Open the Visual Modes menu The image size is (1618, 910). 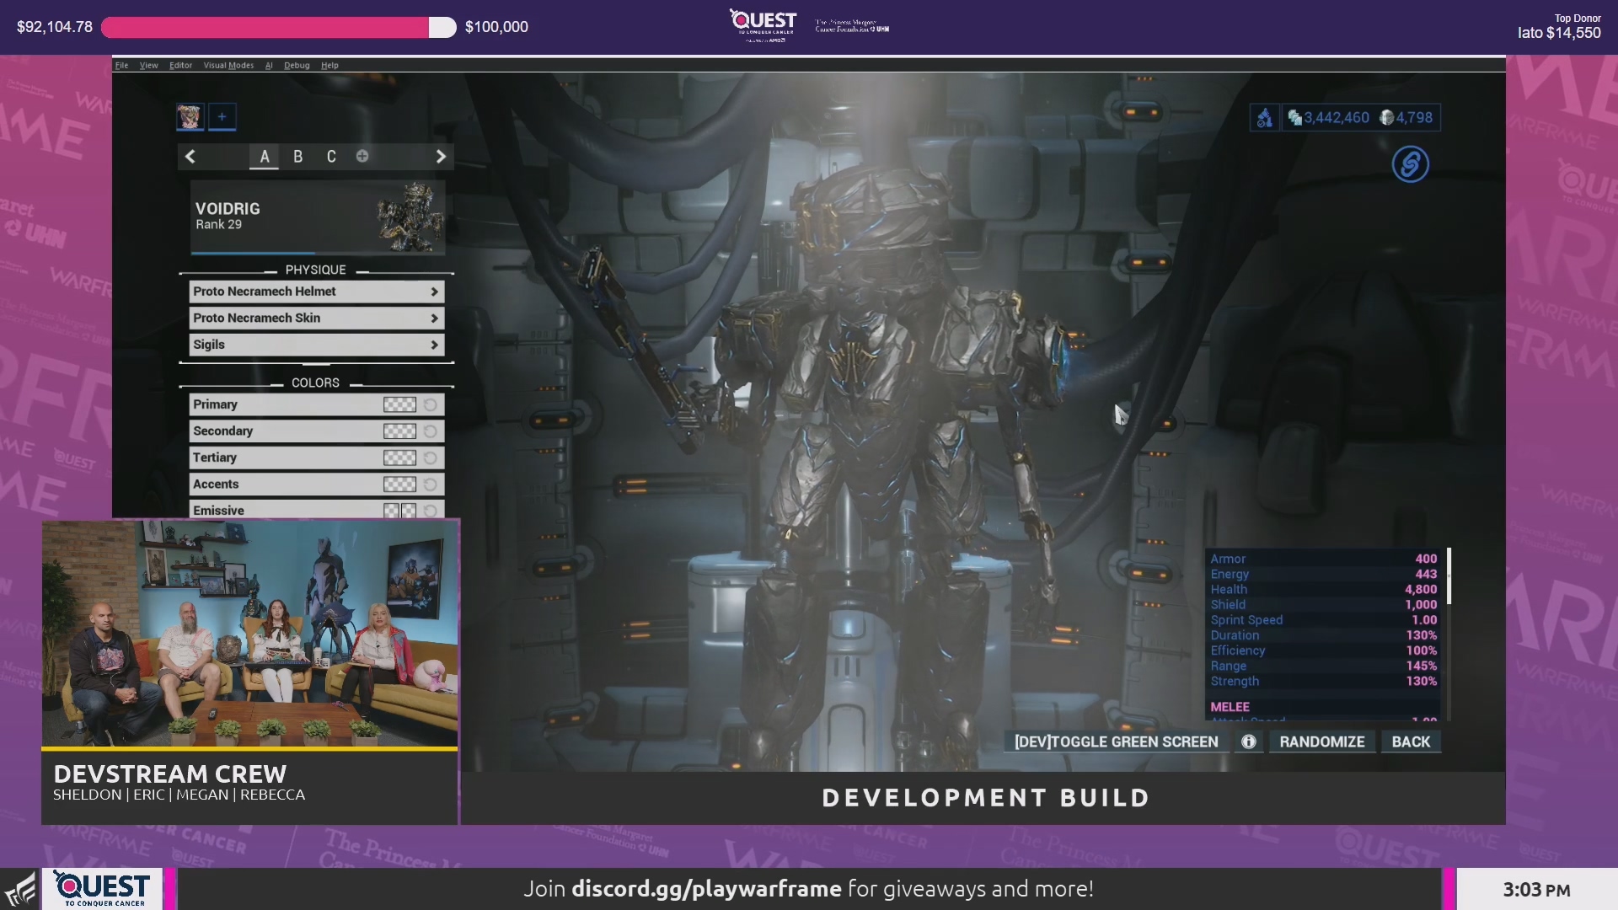click(x=228, y=65)
